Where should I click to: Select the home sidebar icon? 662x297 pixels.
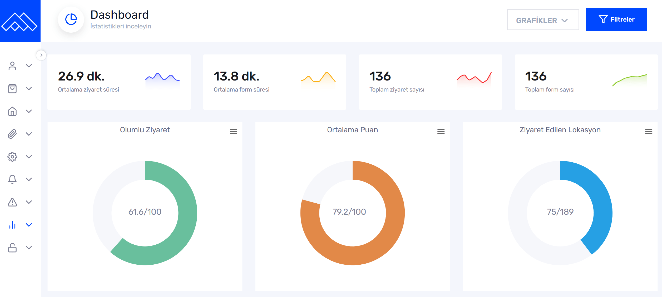pyautogui.click(x=12, y=111)
